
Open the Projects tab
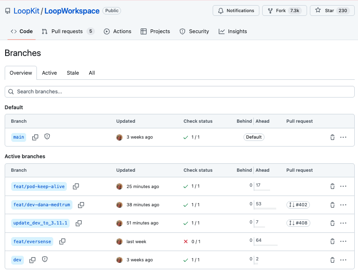point(155,31)
